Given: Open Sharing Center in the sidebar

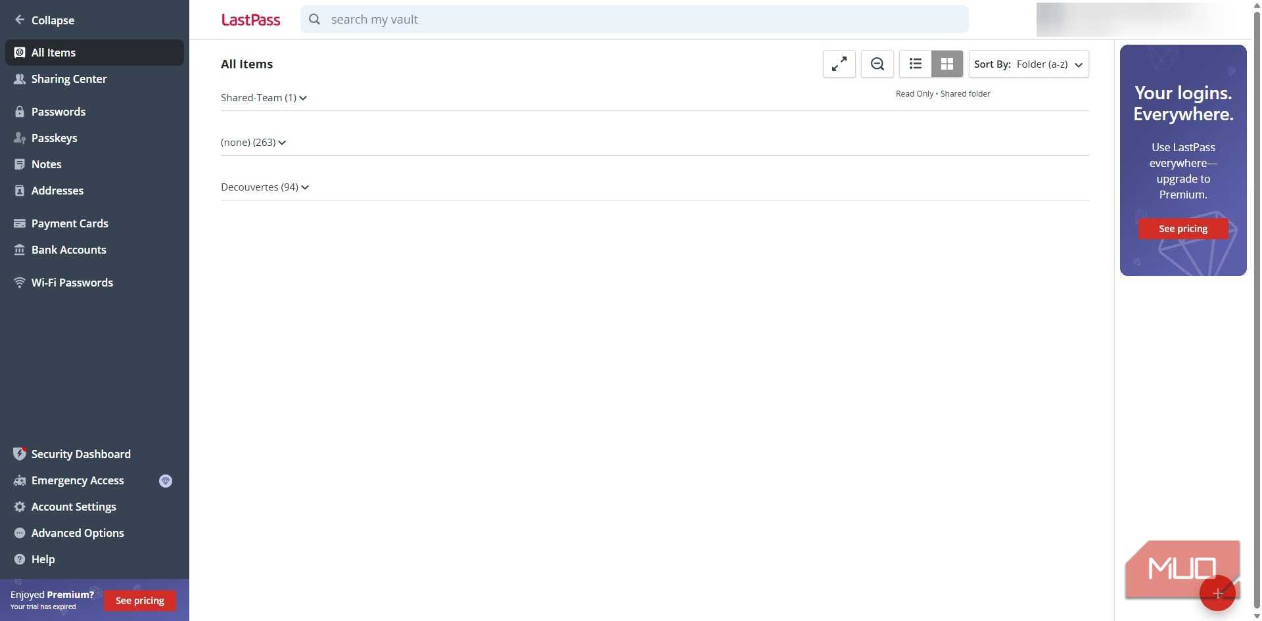Looking at the screenshot, I should point(95,79).
